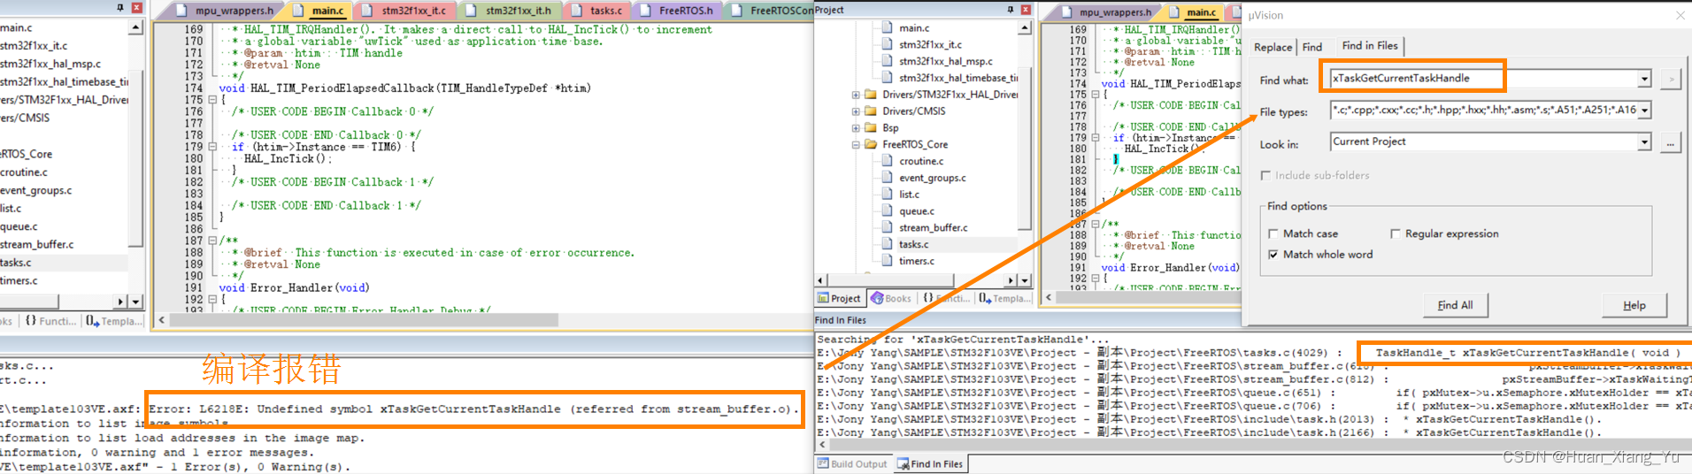Pin the left Project panel with the pushpin icon
Screen dimensions: 1692x474
point(120,8)
